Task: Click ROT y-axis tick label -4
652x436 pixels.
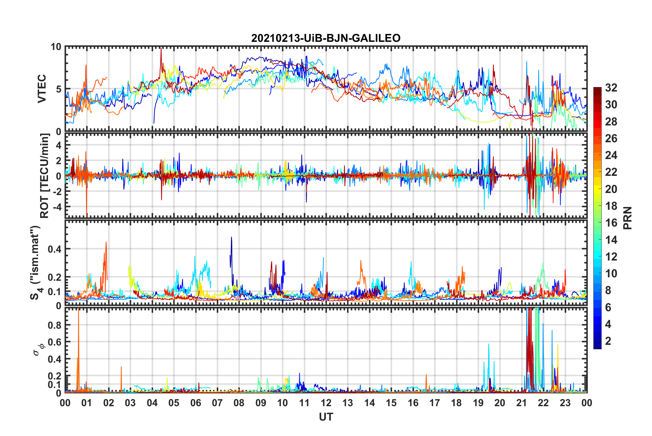Action: coord(57,207)
